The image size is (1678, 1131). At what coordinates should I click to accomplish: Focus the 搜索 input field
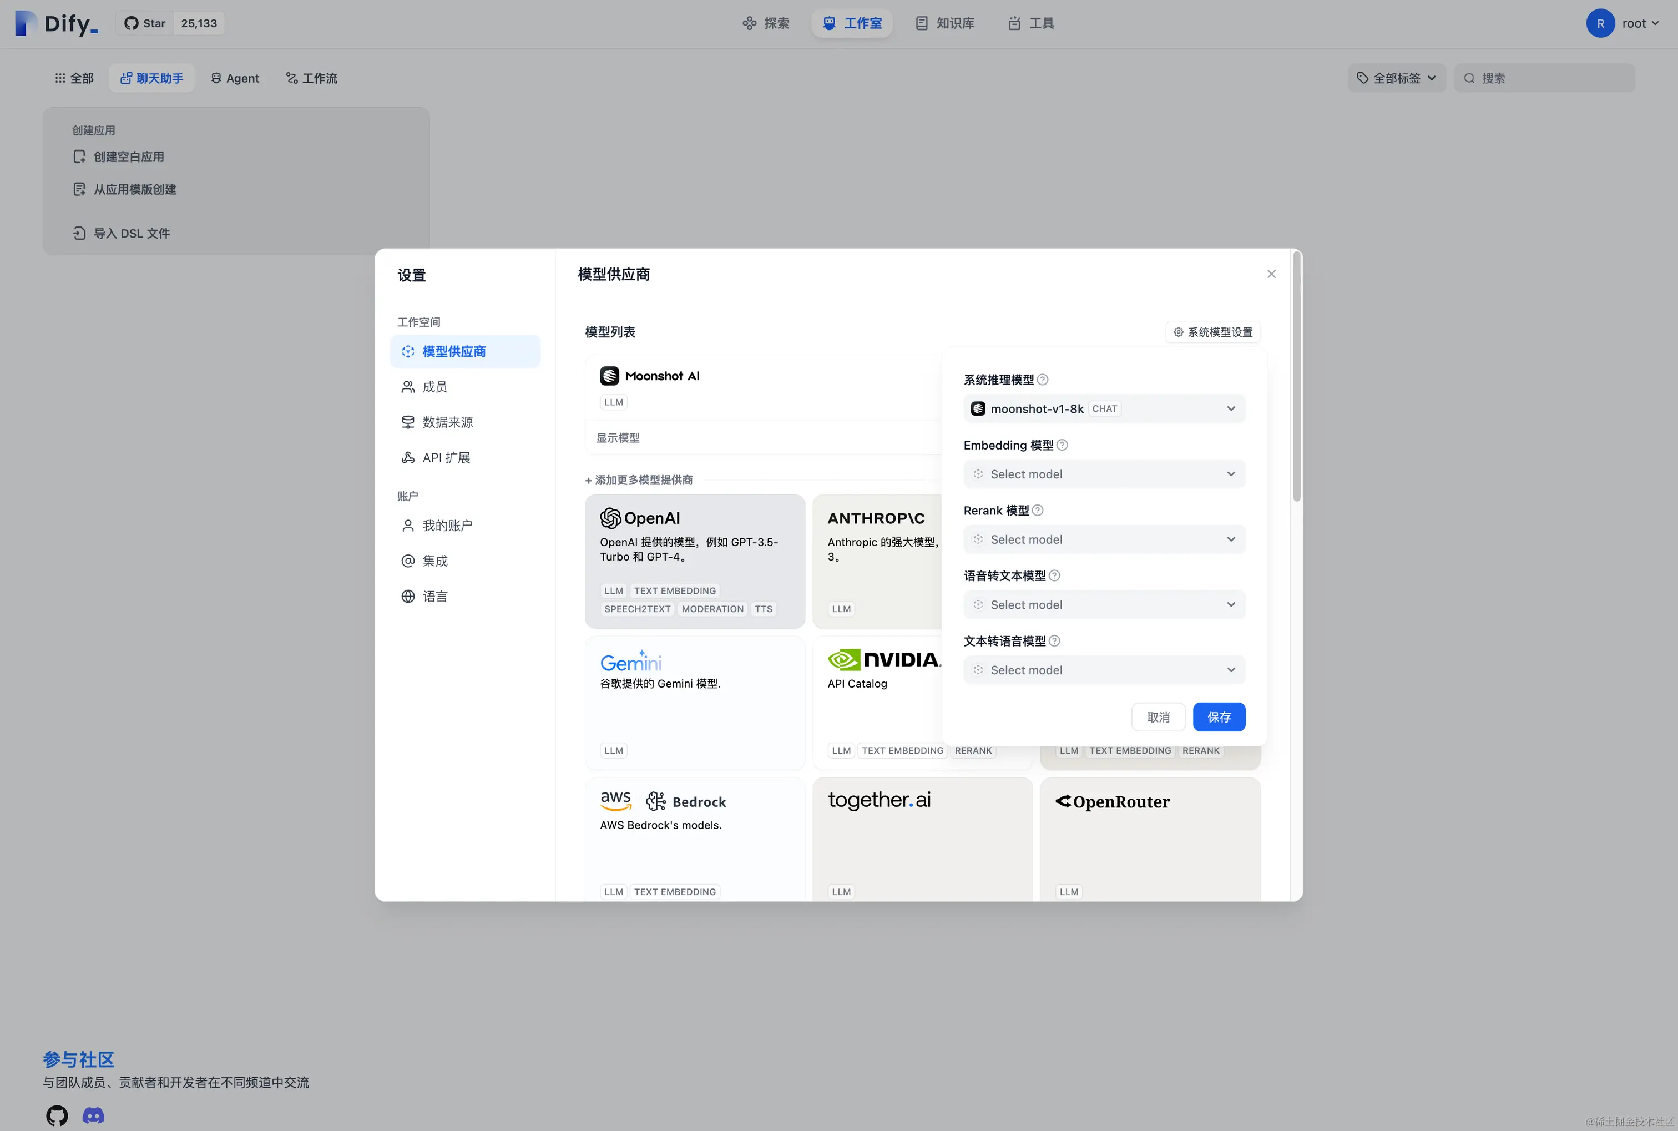(1545, 78)
